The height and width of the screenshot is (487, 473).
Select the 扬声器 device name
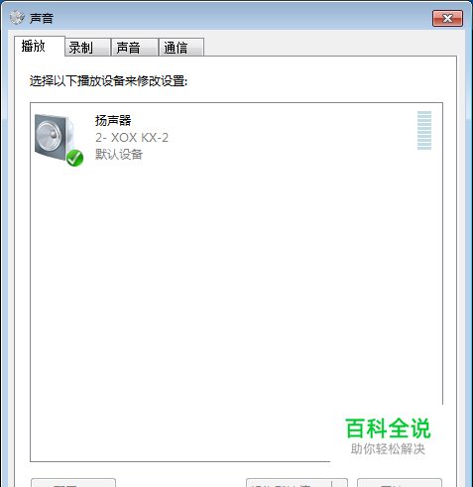[x=113, y=120]
